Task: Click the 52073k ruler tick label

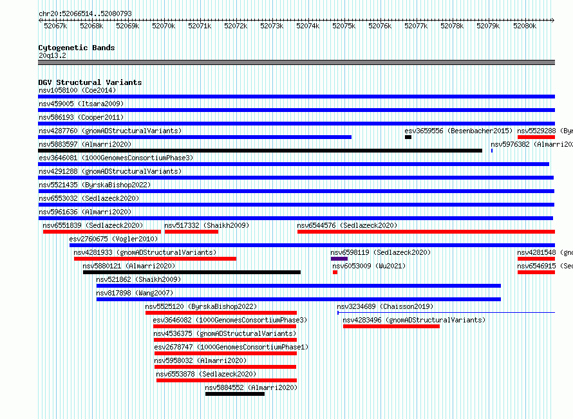Action: click(x=272, y=26)
